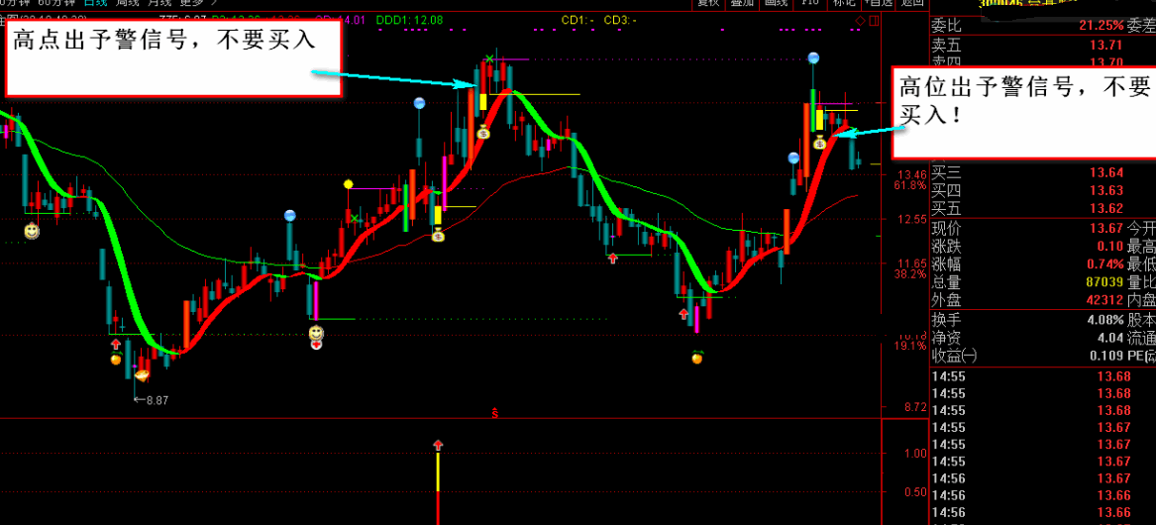The width and height of the screenshot is (1156, 525).
Task: Click the 总量 87039 volume value
Action: coord(1104,281)
